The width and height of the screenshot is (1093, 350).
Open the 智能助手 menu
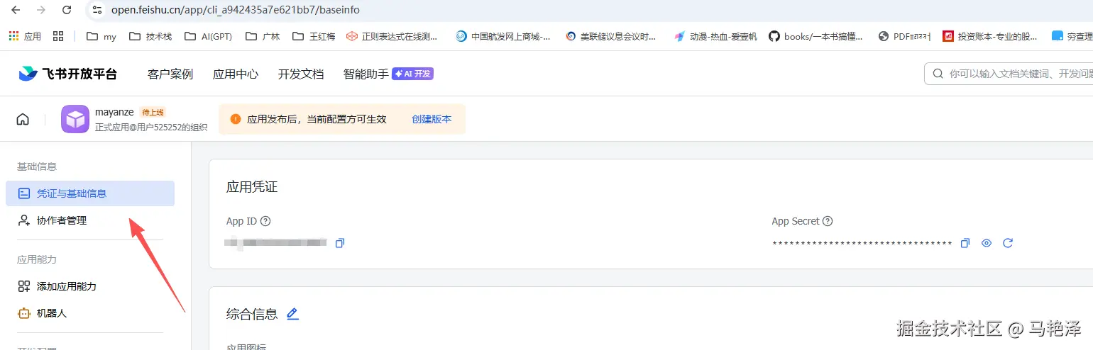point(366,74)
